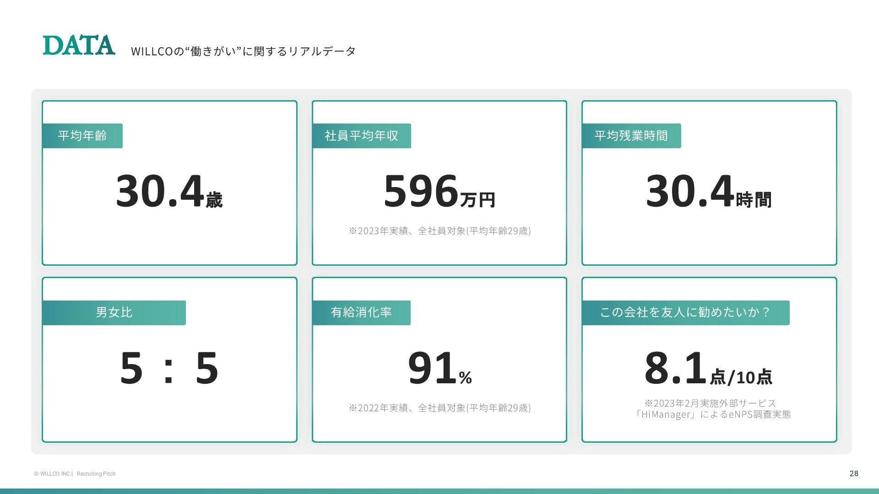The height and width of the screenshot is (494, 879).
Task: Select the 社員平均年収 label tag
Action: tap(361, 136)
